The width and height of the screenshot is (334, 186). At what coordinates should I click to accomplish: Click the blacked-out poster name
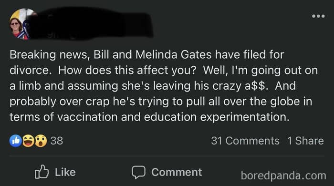(92, 23)
